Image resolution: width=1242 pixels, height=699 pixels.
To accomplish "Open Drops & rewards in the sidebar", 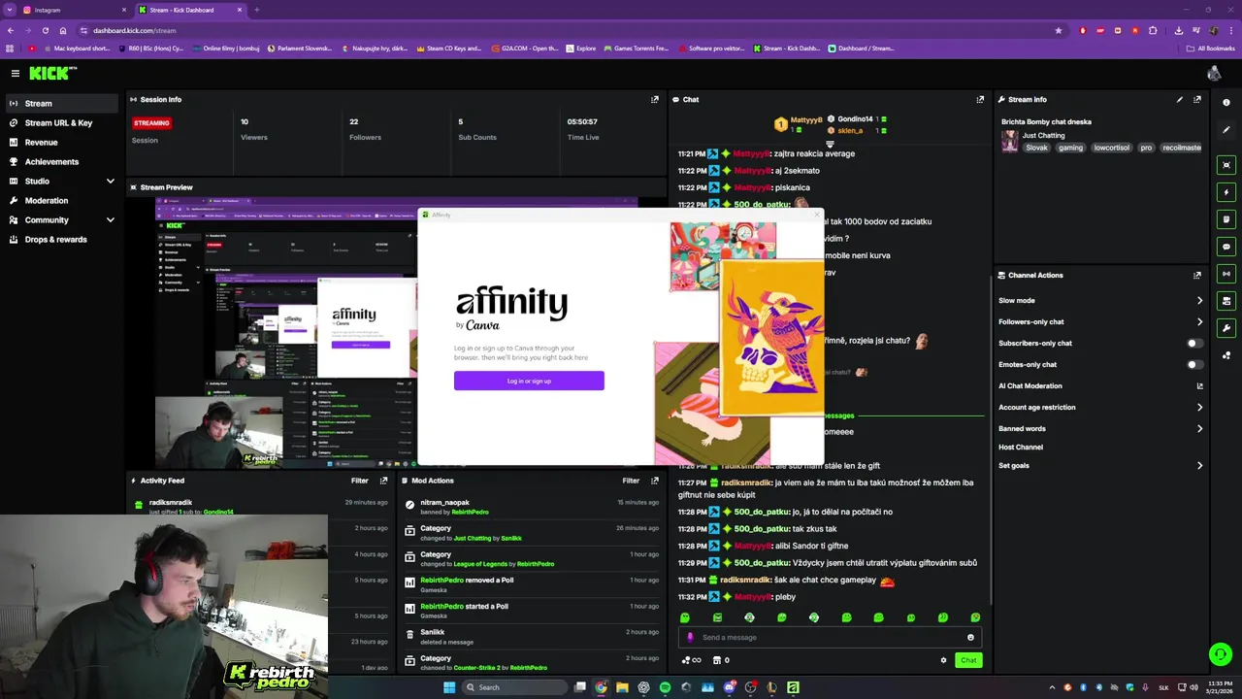I will pyautogui.click(x=55, y=239).
